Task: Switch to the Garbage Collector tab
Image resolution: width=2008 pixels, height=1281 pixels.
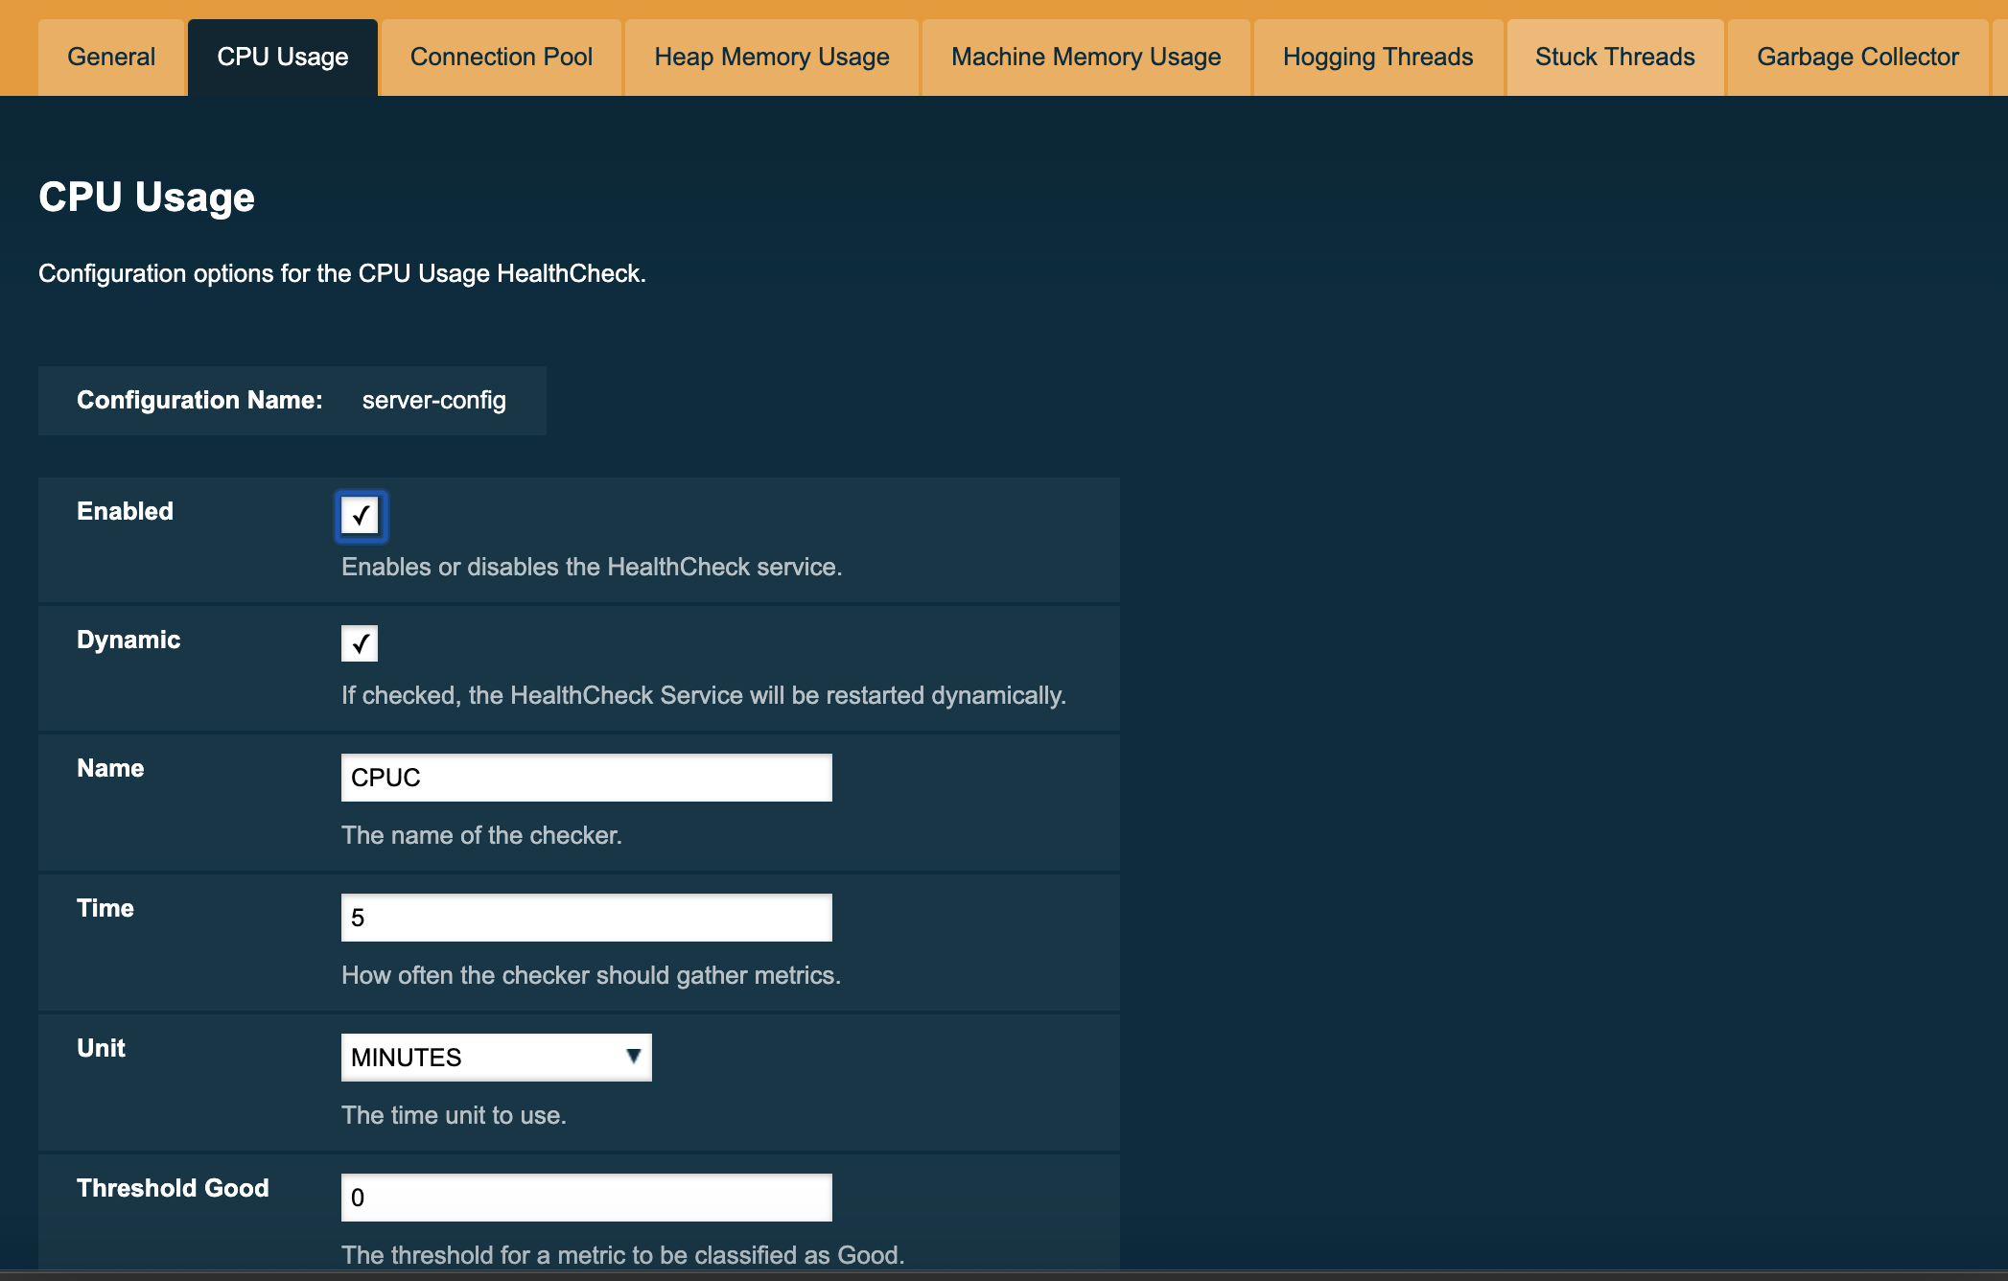Action: click(x=1857, y=57)
